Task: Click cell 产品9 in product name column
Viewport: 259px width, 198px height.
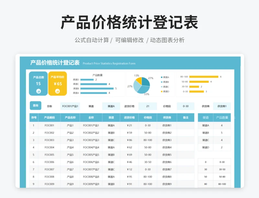Action: (70, 184)
